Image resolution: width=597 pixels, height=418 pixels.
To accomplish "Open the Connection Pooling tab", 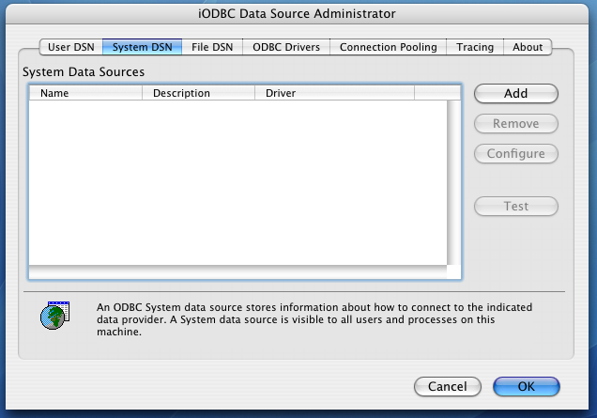I will point(388,47).
